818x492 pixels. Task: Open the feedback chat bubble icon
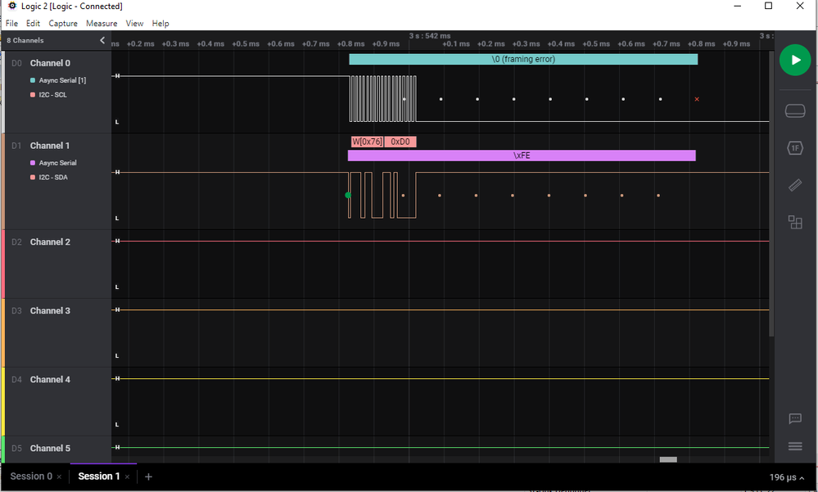pos(795,418)
